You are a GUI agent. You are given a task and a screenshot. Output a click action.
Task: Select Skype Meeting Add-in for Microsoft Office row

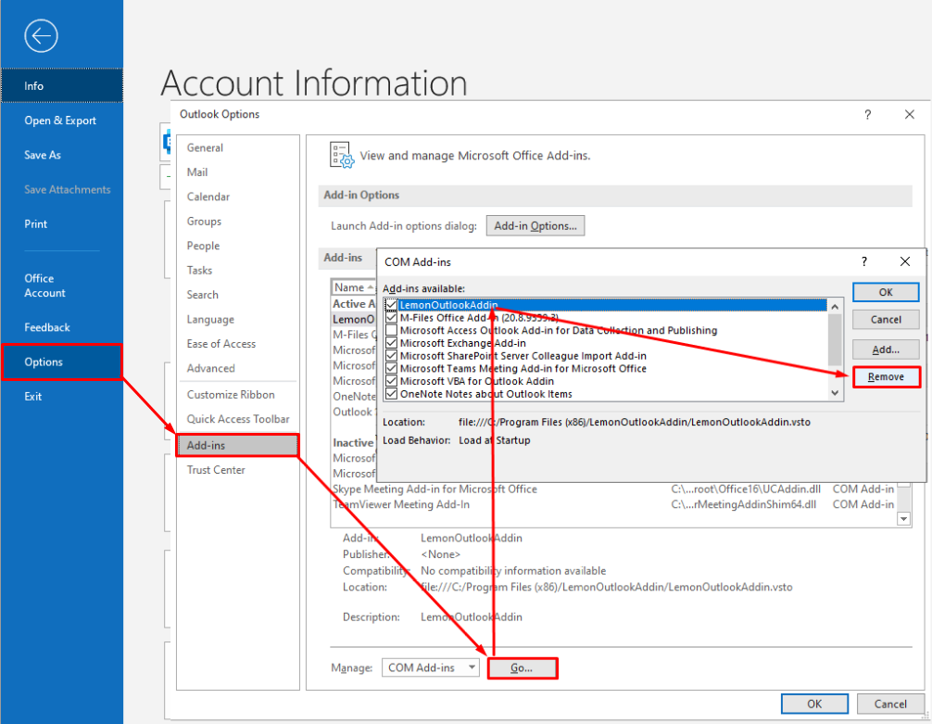pyautogui.click(x=613, y=489)
